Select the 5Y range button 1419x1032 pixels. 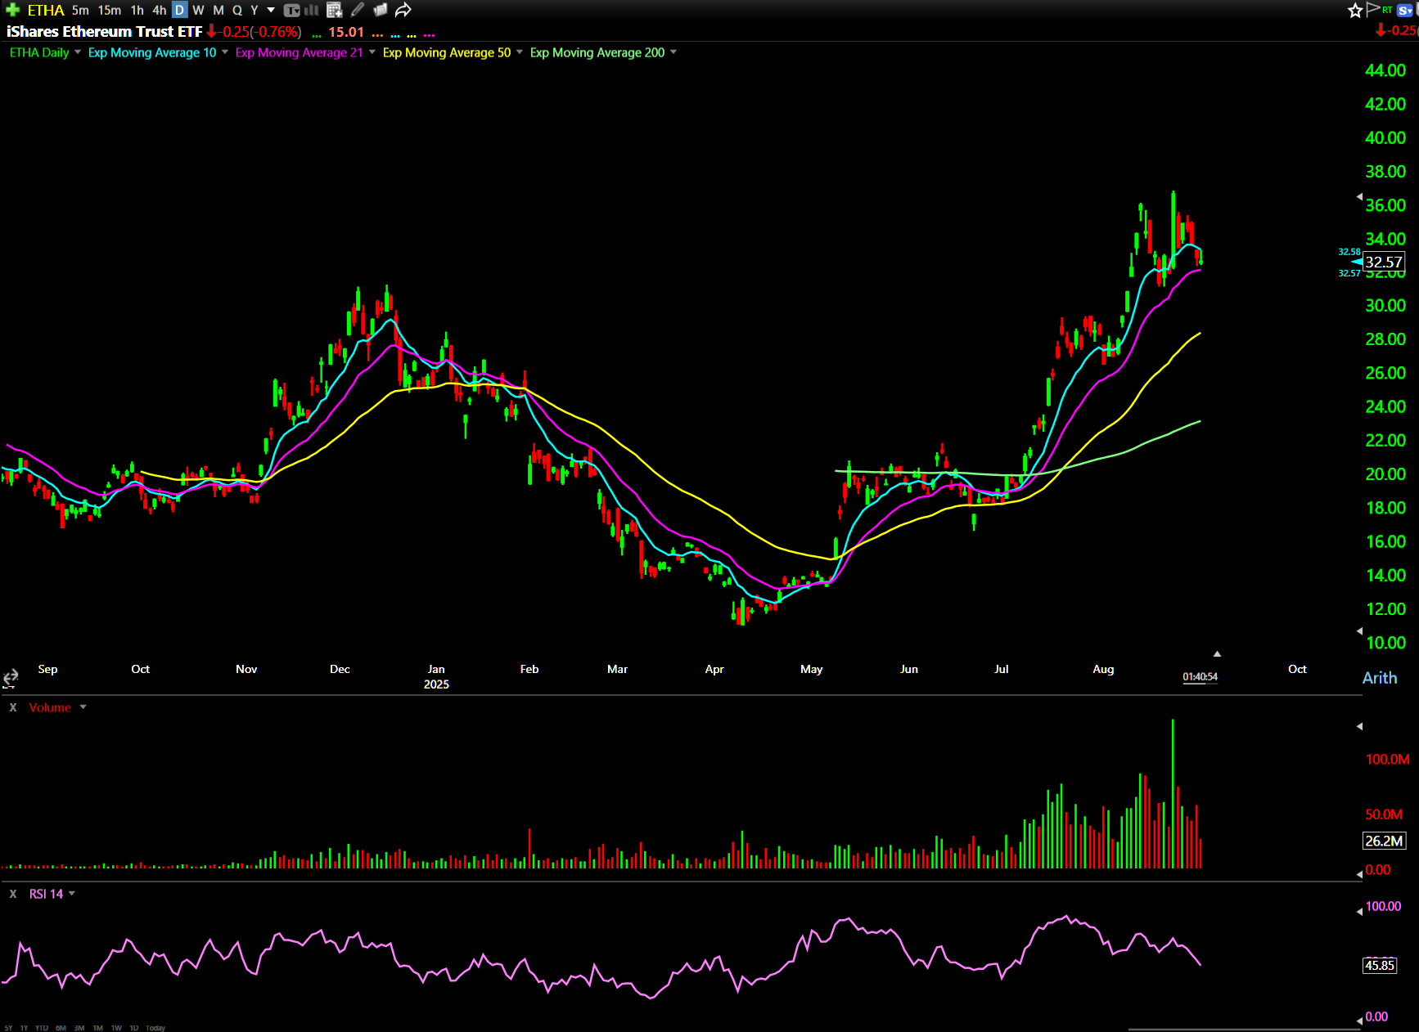coord(8,1028)
